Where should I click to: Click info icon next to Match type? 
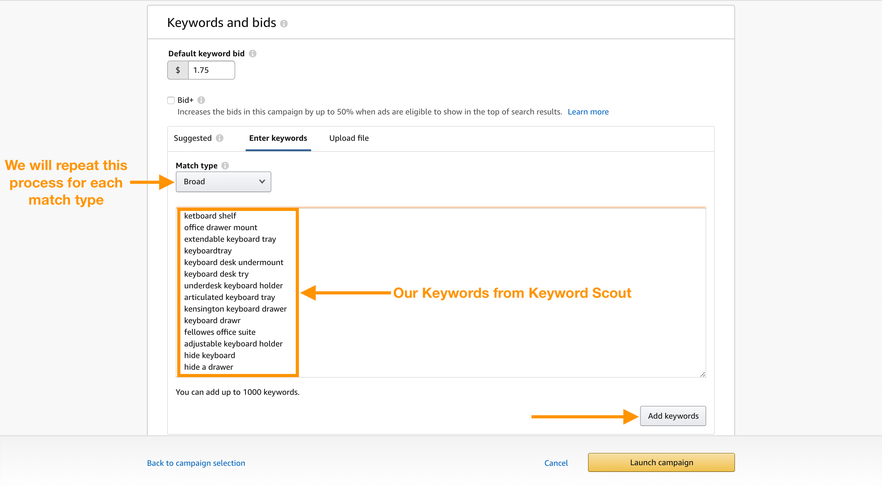[225, 166]
